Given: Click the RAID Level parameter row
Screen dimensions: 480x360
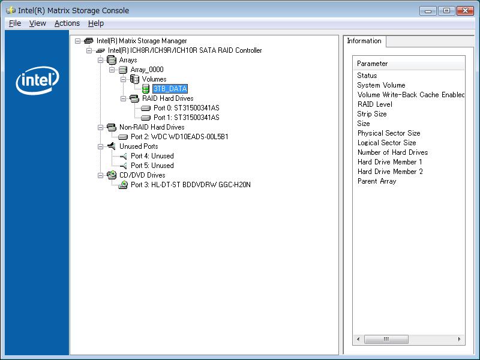Looking at the screenshot, I should pyautogui.click(x=409, y=104).
